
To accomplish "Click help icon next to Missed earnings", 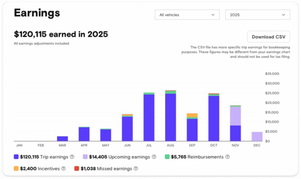I will 136,168.
